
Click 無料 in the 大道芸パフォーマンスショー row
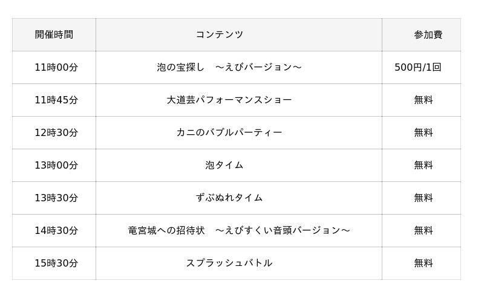423,100
